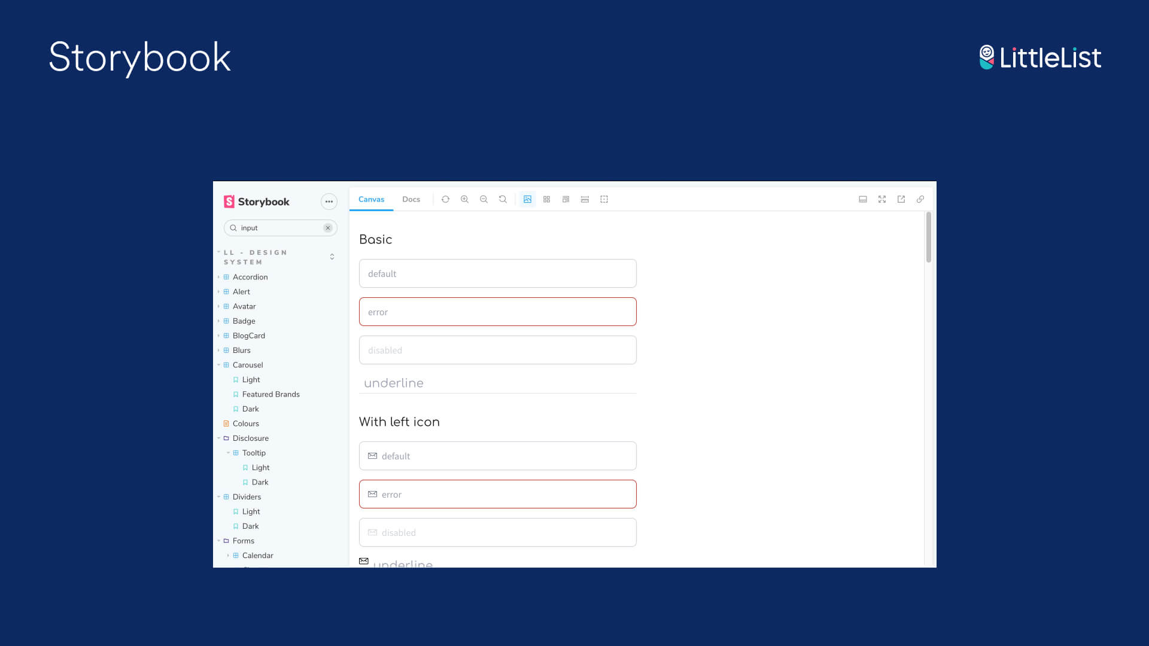The image size is (1149, 646).
Task: Click the canvas vertical scrollbar thumb
Action: pyautogui.click(x=929, y=237)
